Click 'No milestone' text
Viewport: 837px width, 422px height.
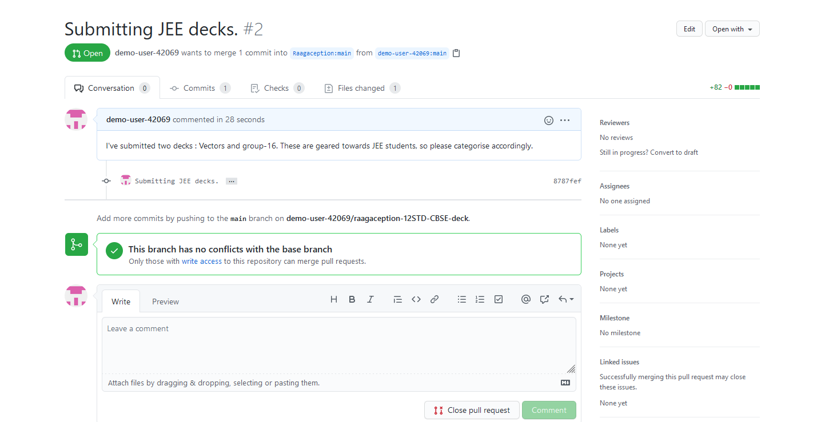click(620, 333)
